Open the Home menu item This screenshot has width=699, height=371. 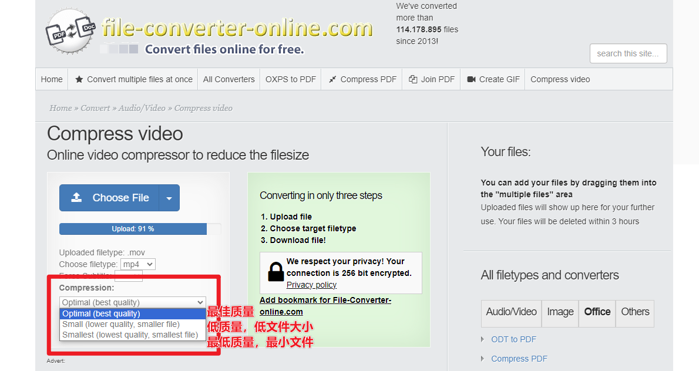52,79
